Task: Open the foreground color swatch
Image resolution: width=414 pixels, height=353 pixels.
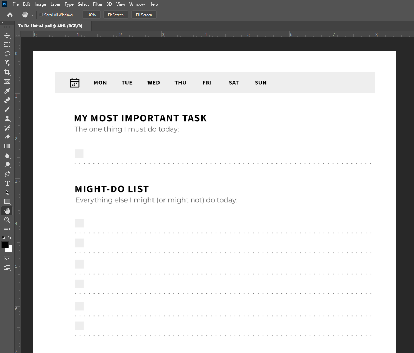Action: [5, 245]
